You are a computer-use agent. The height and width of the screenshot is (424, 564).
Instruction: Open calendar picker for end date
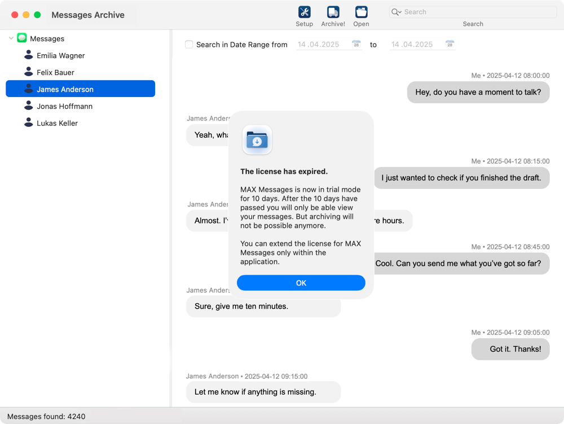pyautogui.click(x=450, y=45)
